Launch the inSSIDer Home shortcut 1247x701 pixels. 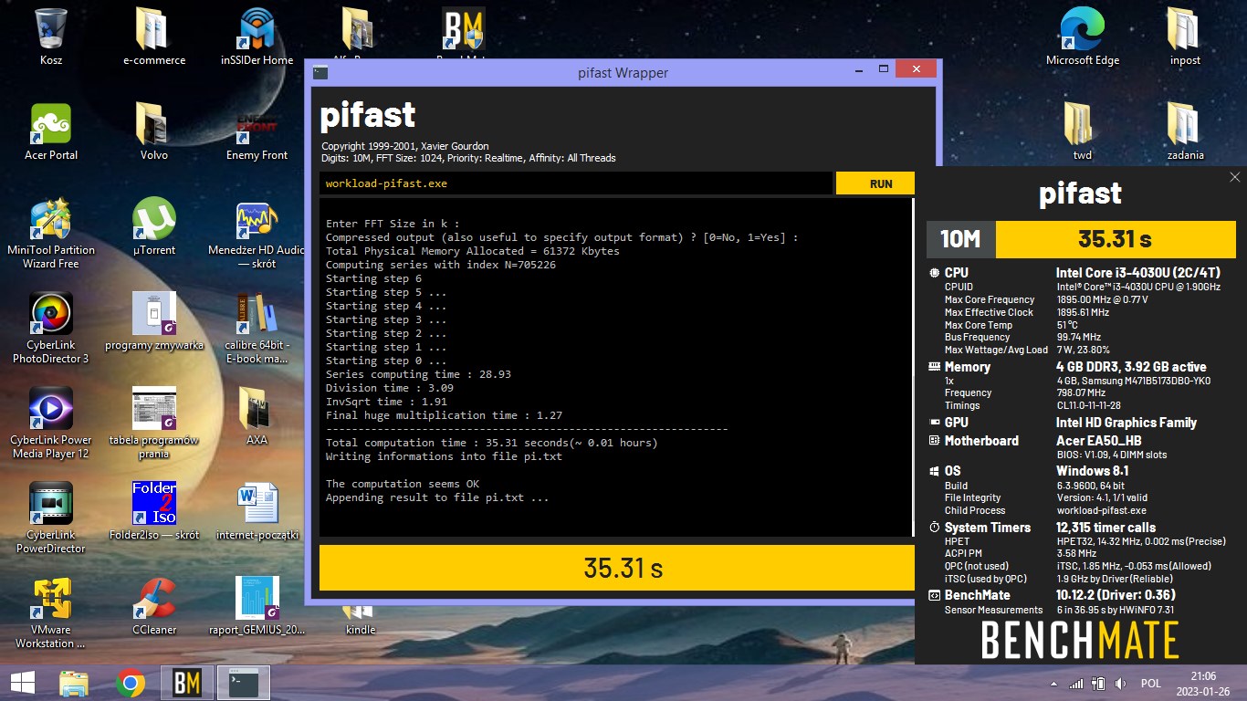coord(257,37)
